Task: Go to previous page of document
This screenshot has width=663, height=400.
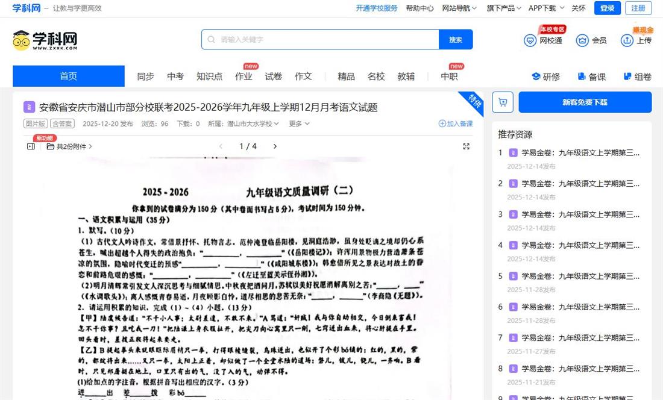Action: [x=221, y=146]
